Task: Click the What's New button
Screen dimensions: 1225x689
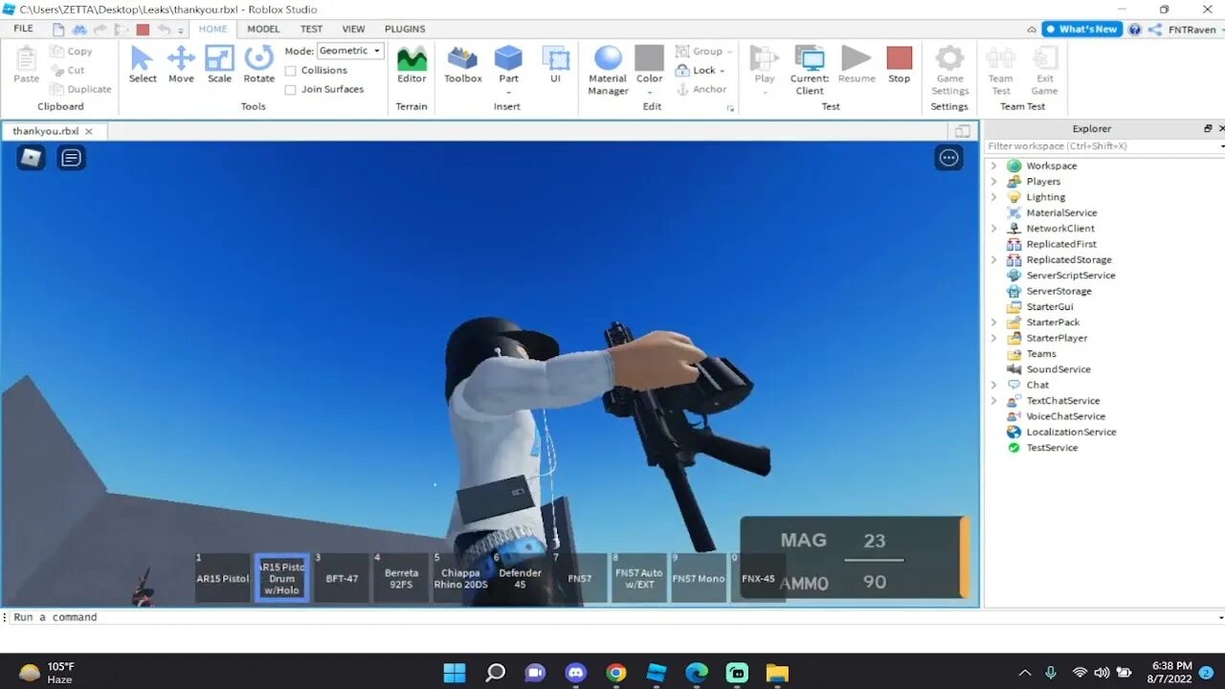Action: tap(1081, 29)
